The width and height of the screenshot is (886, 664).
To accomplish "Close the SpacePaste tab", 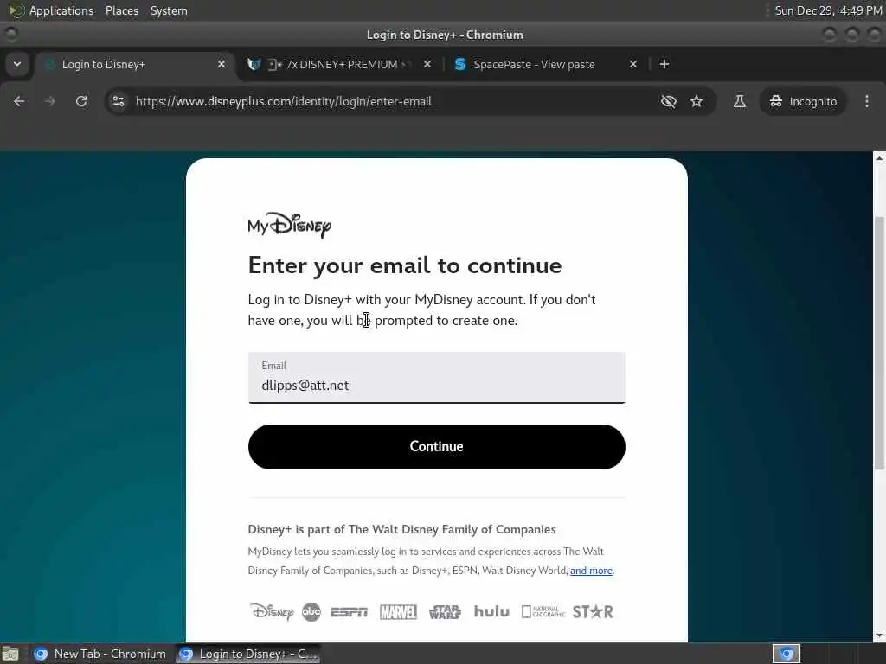I will [633, 64].
